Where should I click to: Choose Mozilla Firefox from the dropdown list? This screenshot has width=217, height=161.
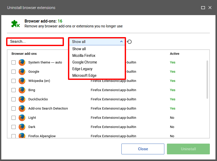84,56
